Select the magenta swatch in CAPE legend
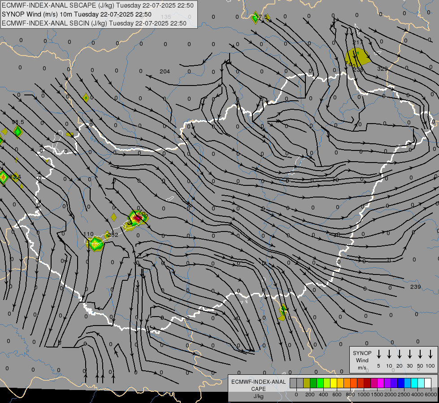 381,383
